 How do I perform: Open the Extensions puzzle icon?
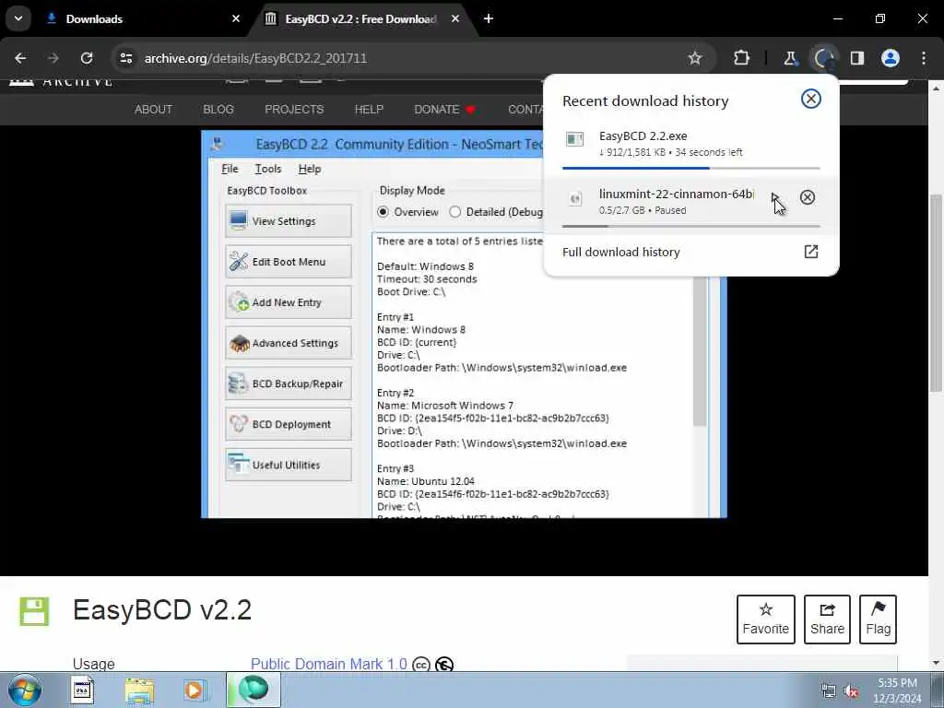tap(742, 58)
